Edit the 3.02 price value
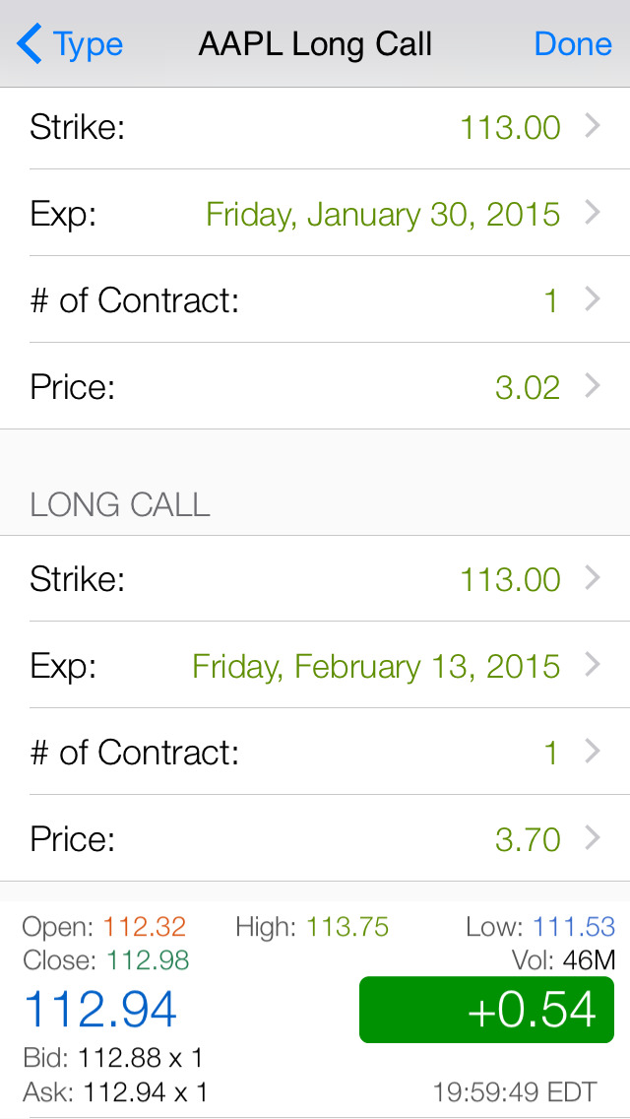Viewport: 630px width, 1119px height. tap(528, 387)
